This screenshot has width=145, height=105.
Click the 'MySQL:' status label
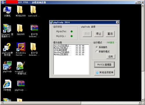[x=61, y=36]
